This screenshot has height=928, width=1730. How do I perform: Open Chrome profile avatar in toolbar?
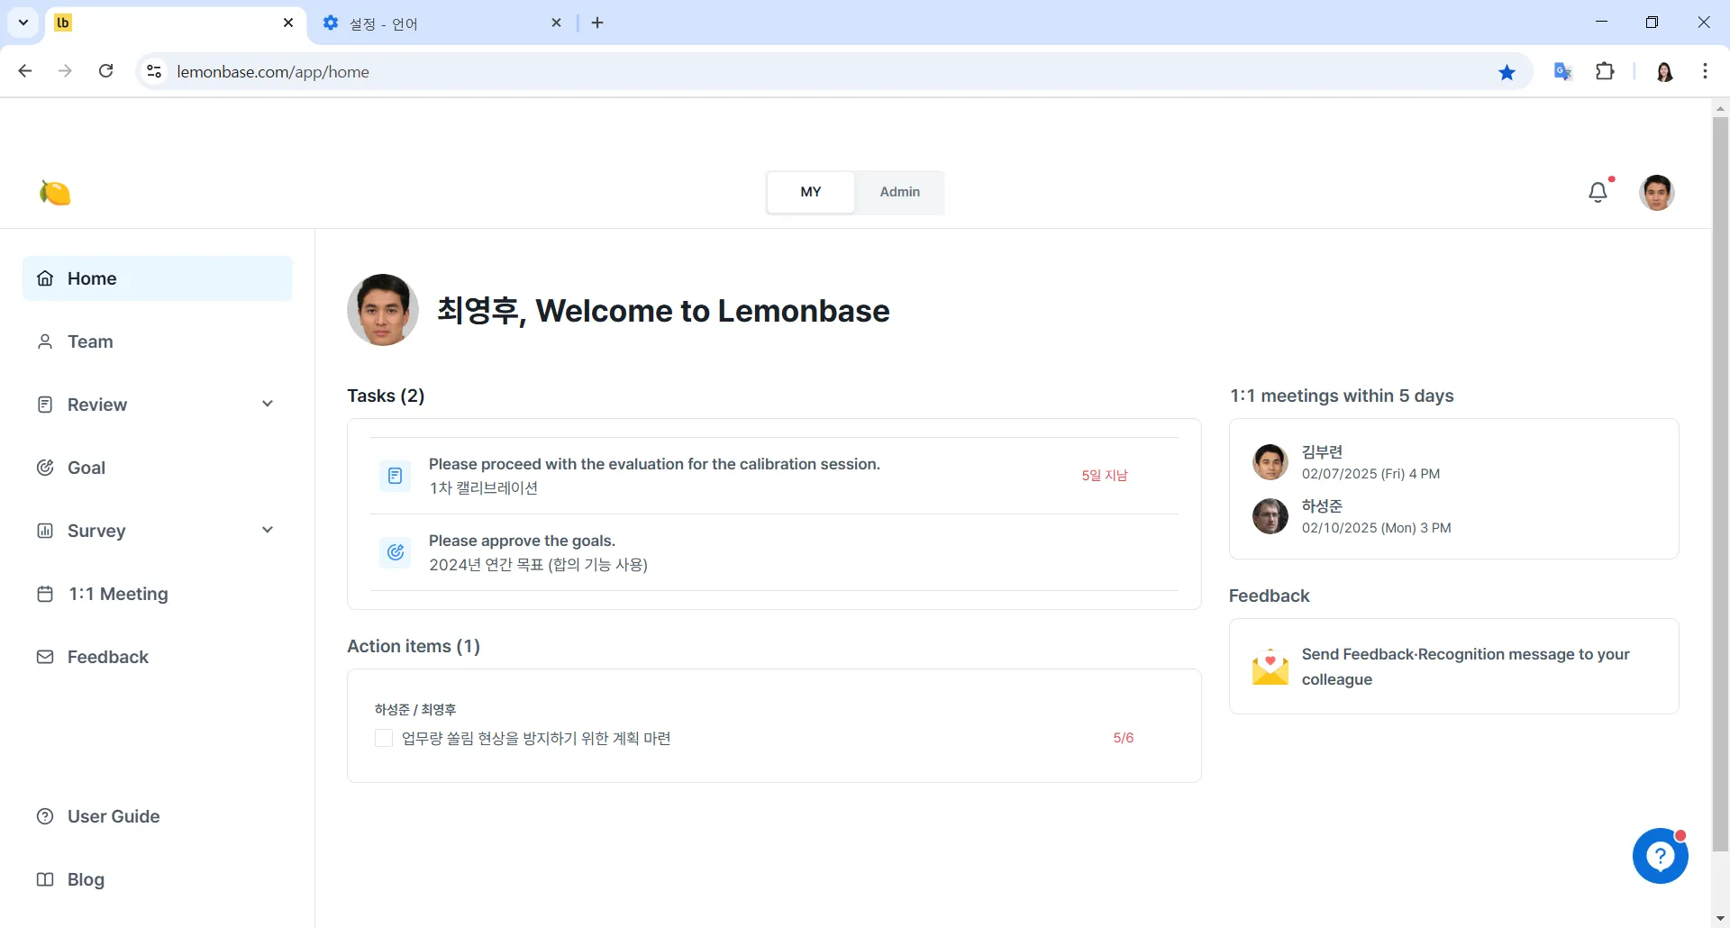point(1665,71)
